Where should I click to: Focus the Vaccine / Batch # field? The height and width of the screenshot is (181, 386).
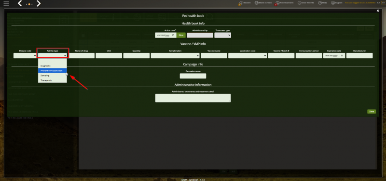coord(281,56)
